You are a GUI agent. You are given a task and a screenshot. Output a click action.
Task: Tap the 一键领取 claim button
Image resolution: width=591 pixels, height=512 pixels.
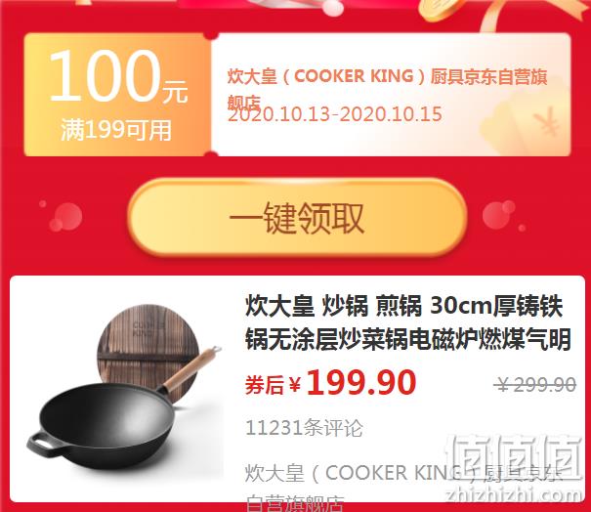pos(297,218)
